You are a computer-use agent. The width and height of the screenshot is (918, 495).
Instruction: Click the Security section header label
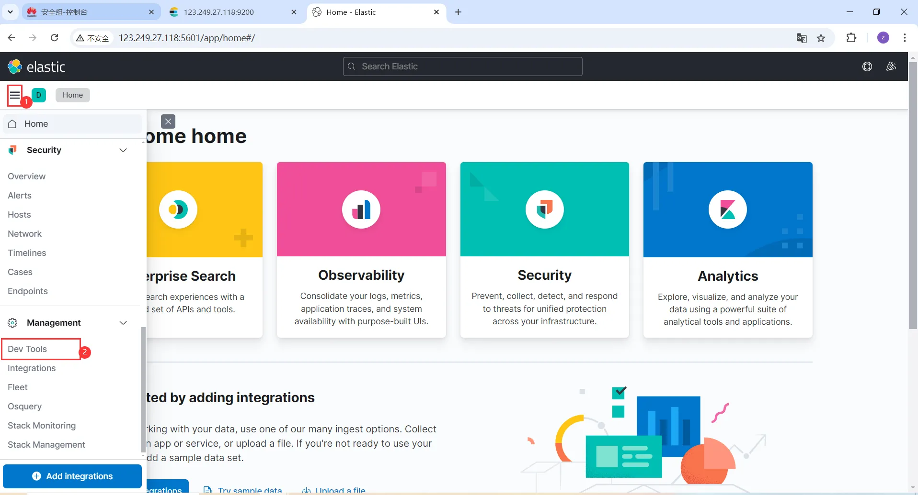(x=44, y=150)
